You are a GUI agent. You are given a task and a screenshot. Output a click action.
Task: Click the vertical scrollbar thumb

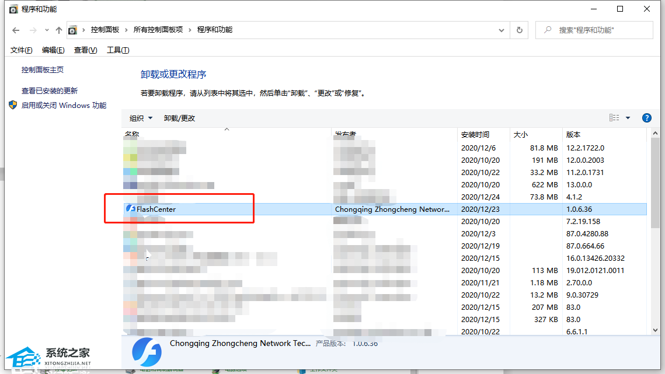pos(655,183)
